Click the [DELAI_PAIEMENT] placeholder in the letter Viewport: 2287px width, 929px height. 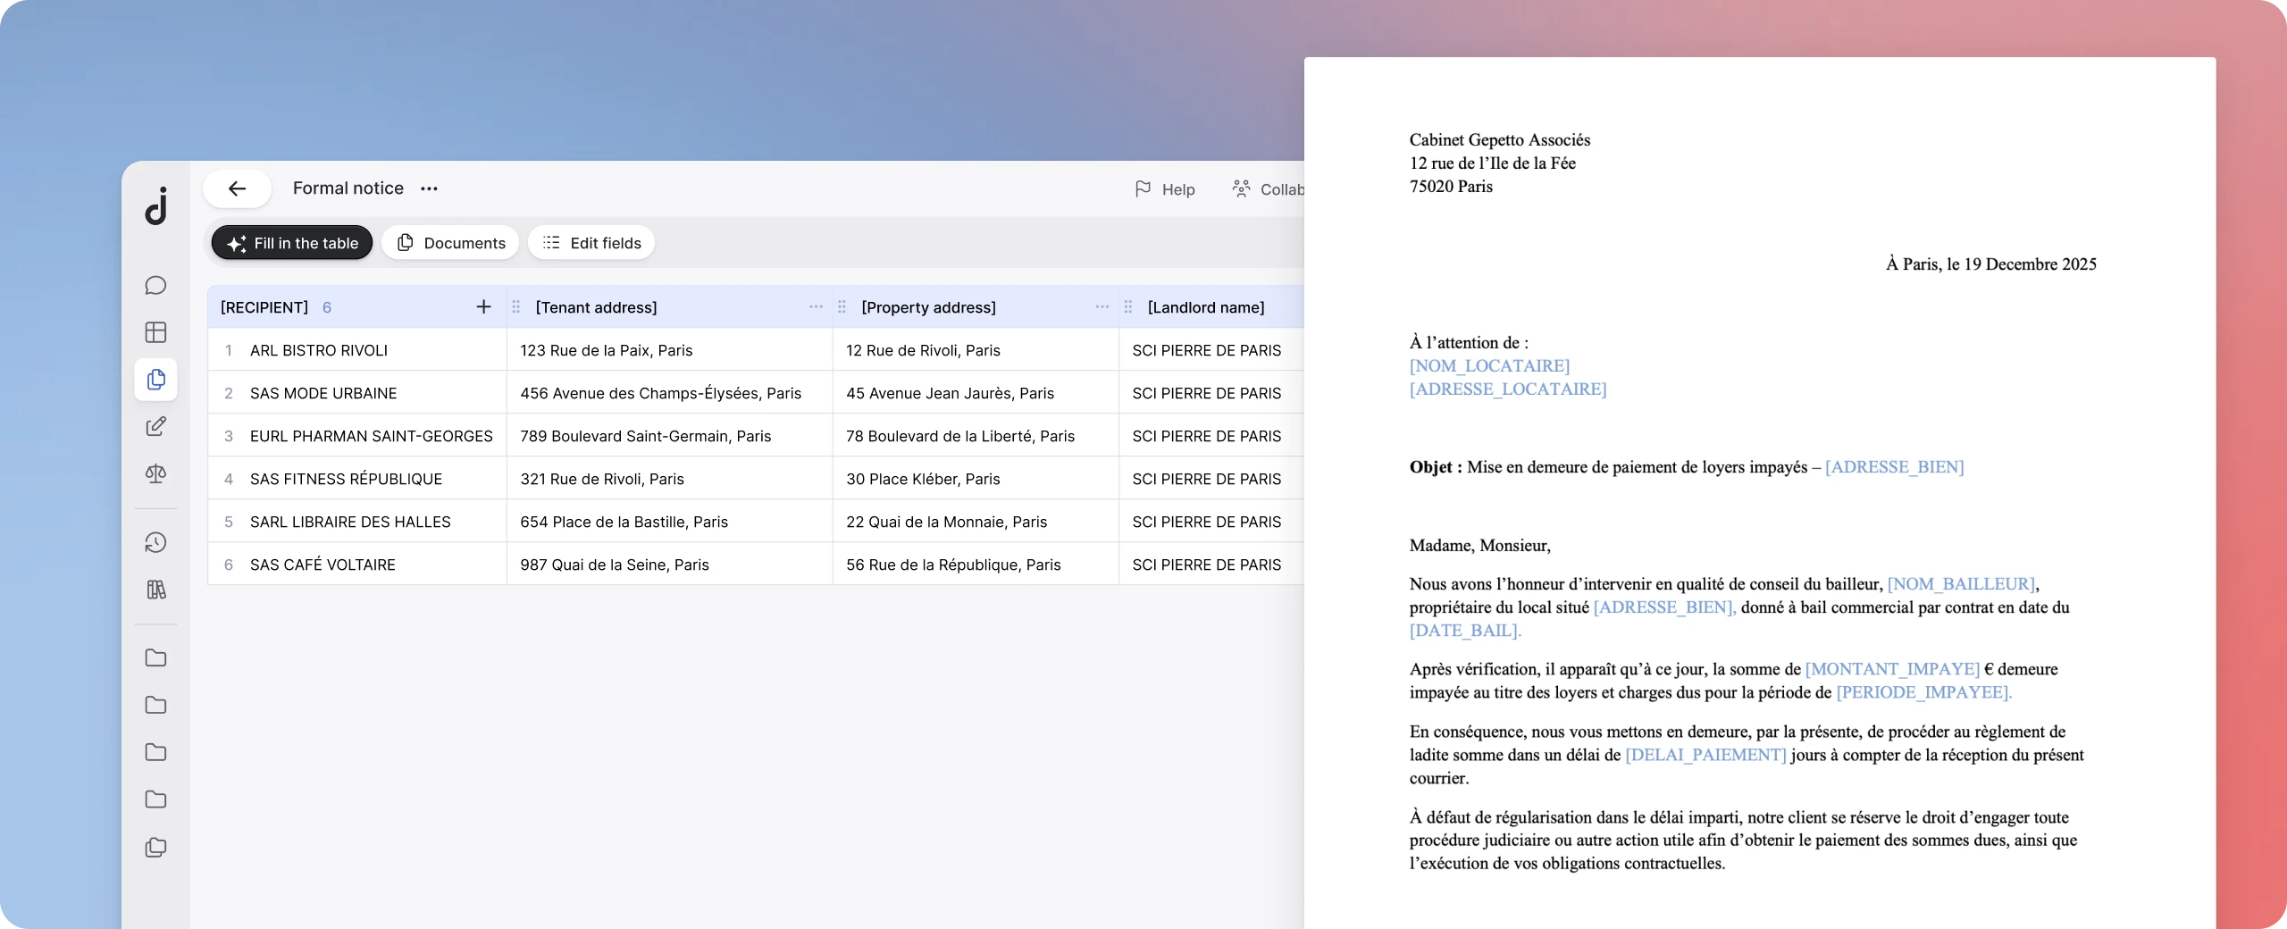point(1705,754)
